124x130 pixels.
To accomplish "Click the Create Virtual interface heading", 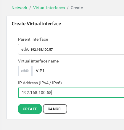I will click(36, 24).
